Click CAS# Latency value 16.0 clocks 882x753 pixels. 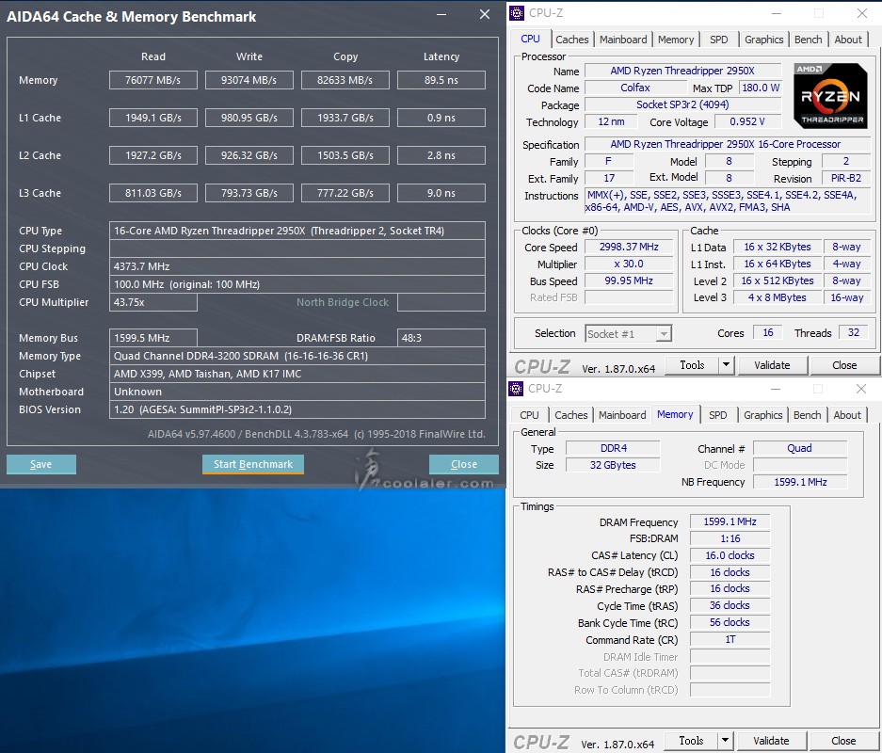click(730, 555)
